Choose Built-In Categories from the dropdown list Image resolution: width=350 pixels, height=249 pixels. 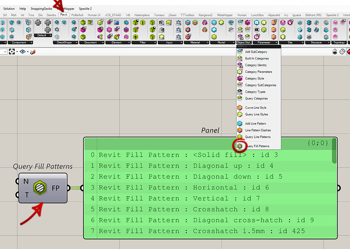click(x=259, y=58)
